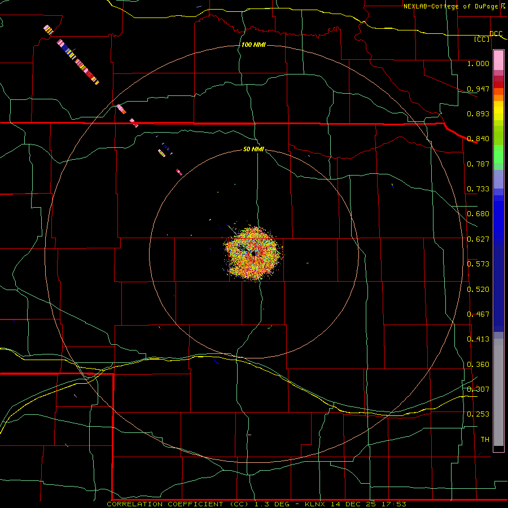Click the 0.787 color scale value

[x=478, y=164]
